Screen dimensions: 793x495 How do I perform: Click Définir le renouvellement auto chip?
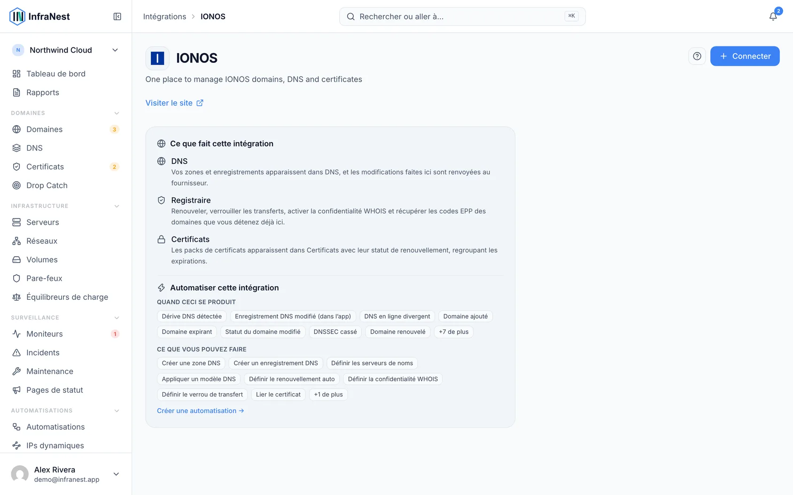click(292, 379)
